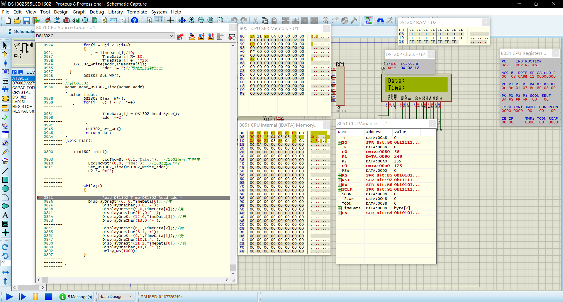Image resolution: width=563 pixels, height=302 pixels.
Task: Expand the SCLK variable tree node
Action: click(x=340, y=189)
